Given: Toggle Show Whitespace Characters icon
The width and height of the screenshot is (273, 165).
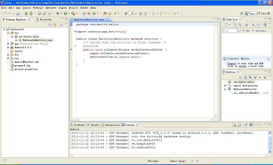Looking at the screenshot, I should click(x=145, y=13).
